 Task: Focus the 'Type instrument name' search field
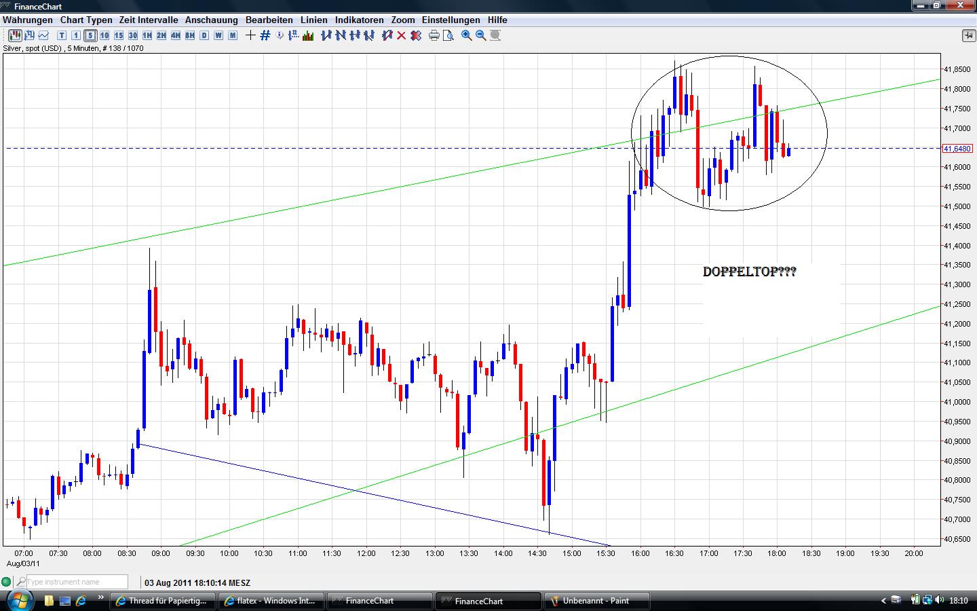77,582
